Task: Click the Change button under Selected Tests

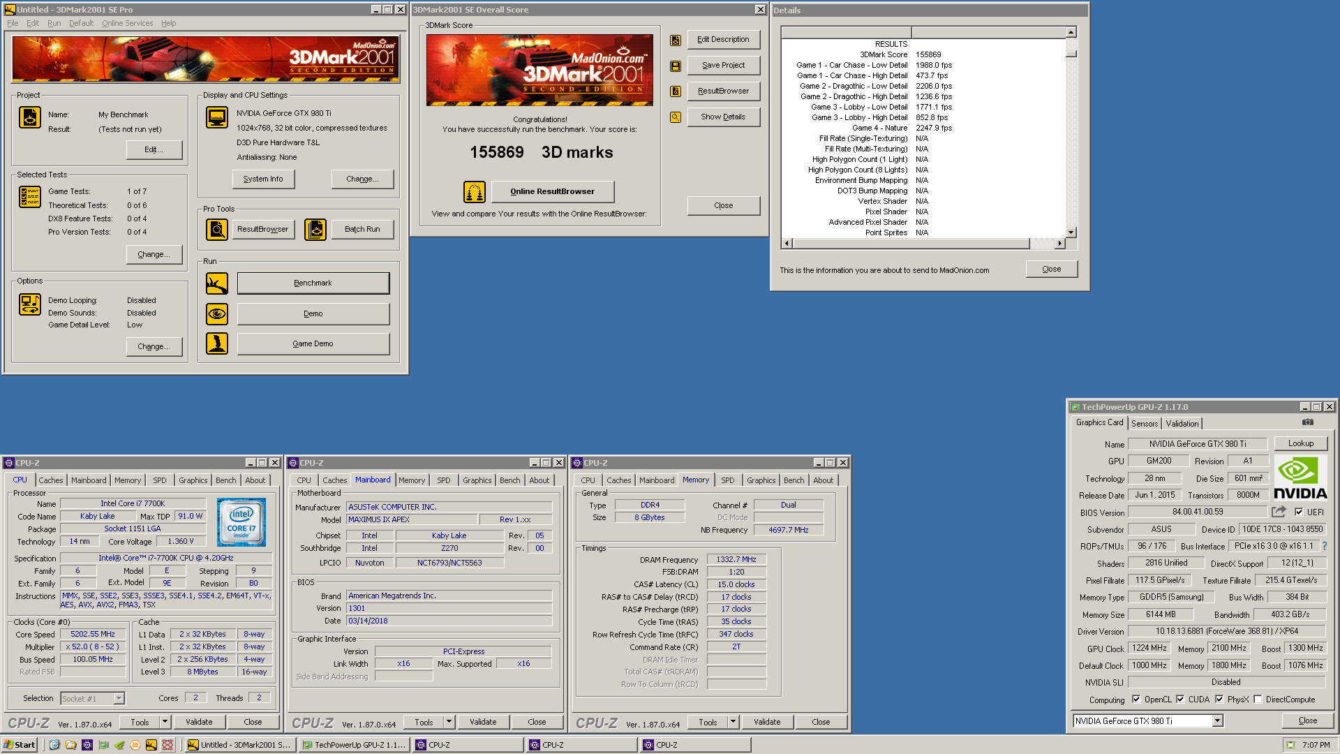Action: tap(154, 254)
